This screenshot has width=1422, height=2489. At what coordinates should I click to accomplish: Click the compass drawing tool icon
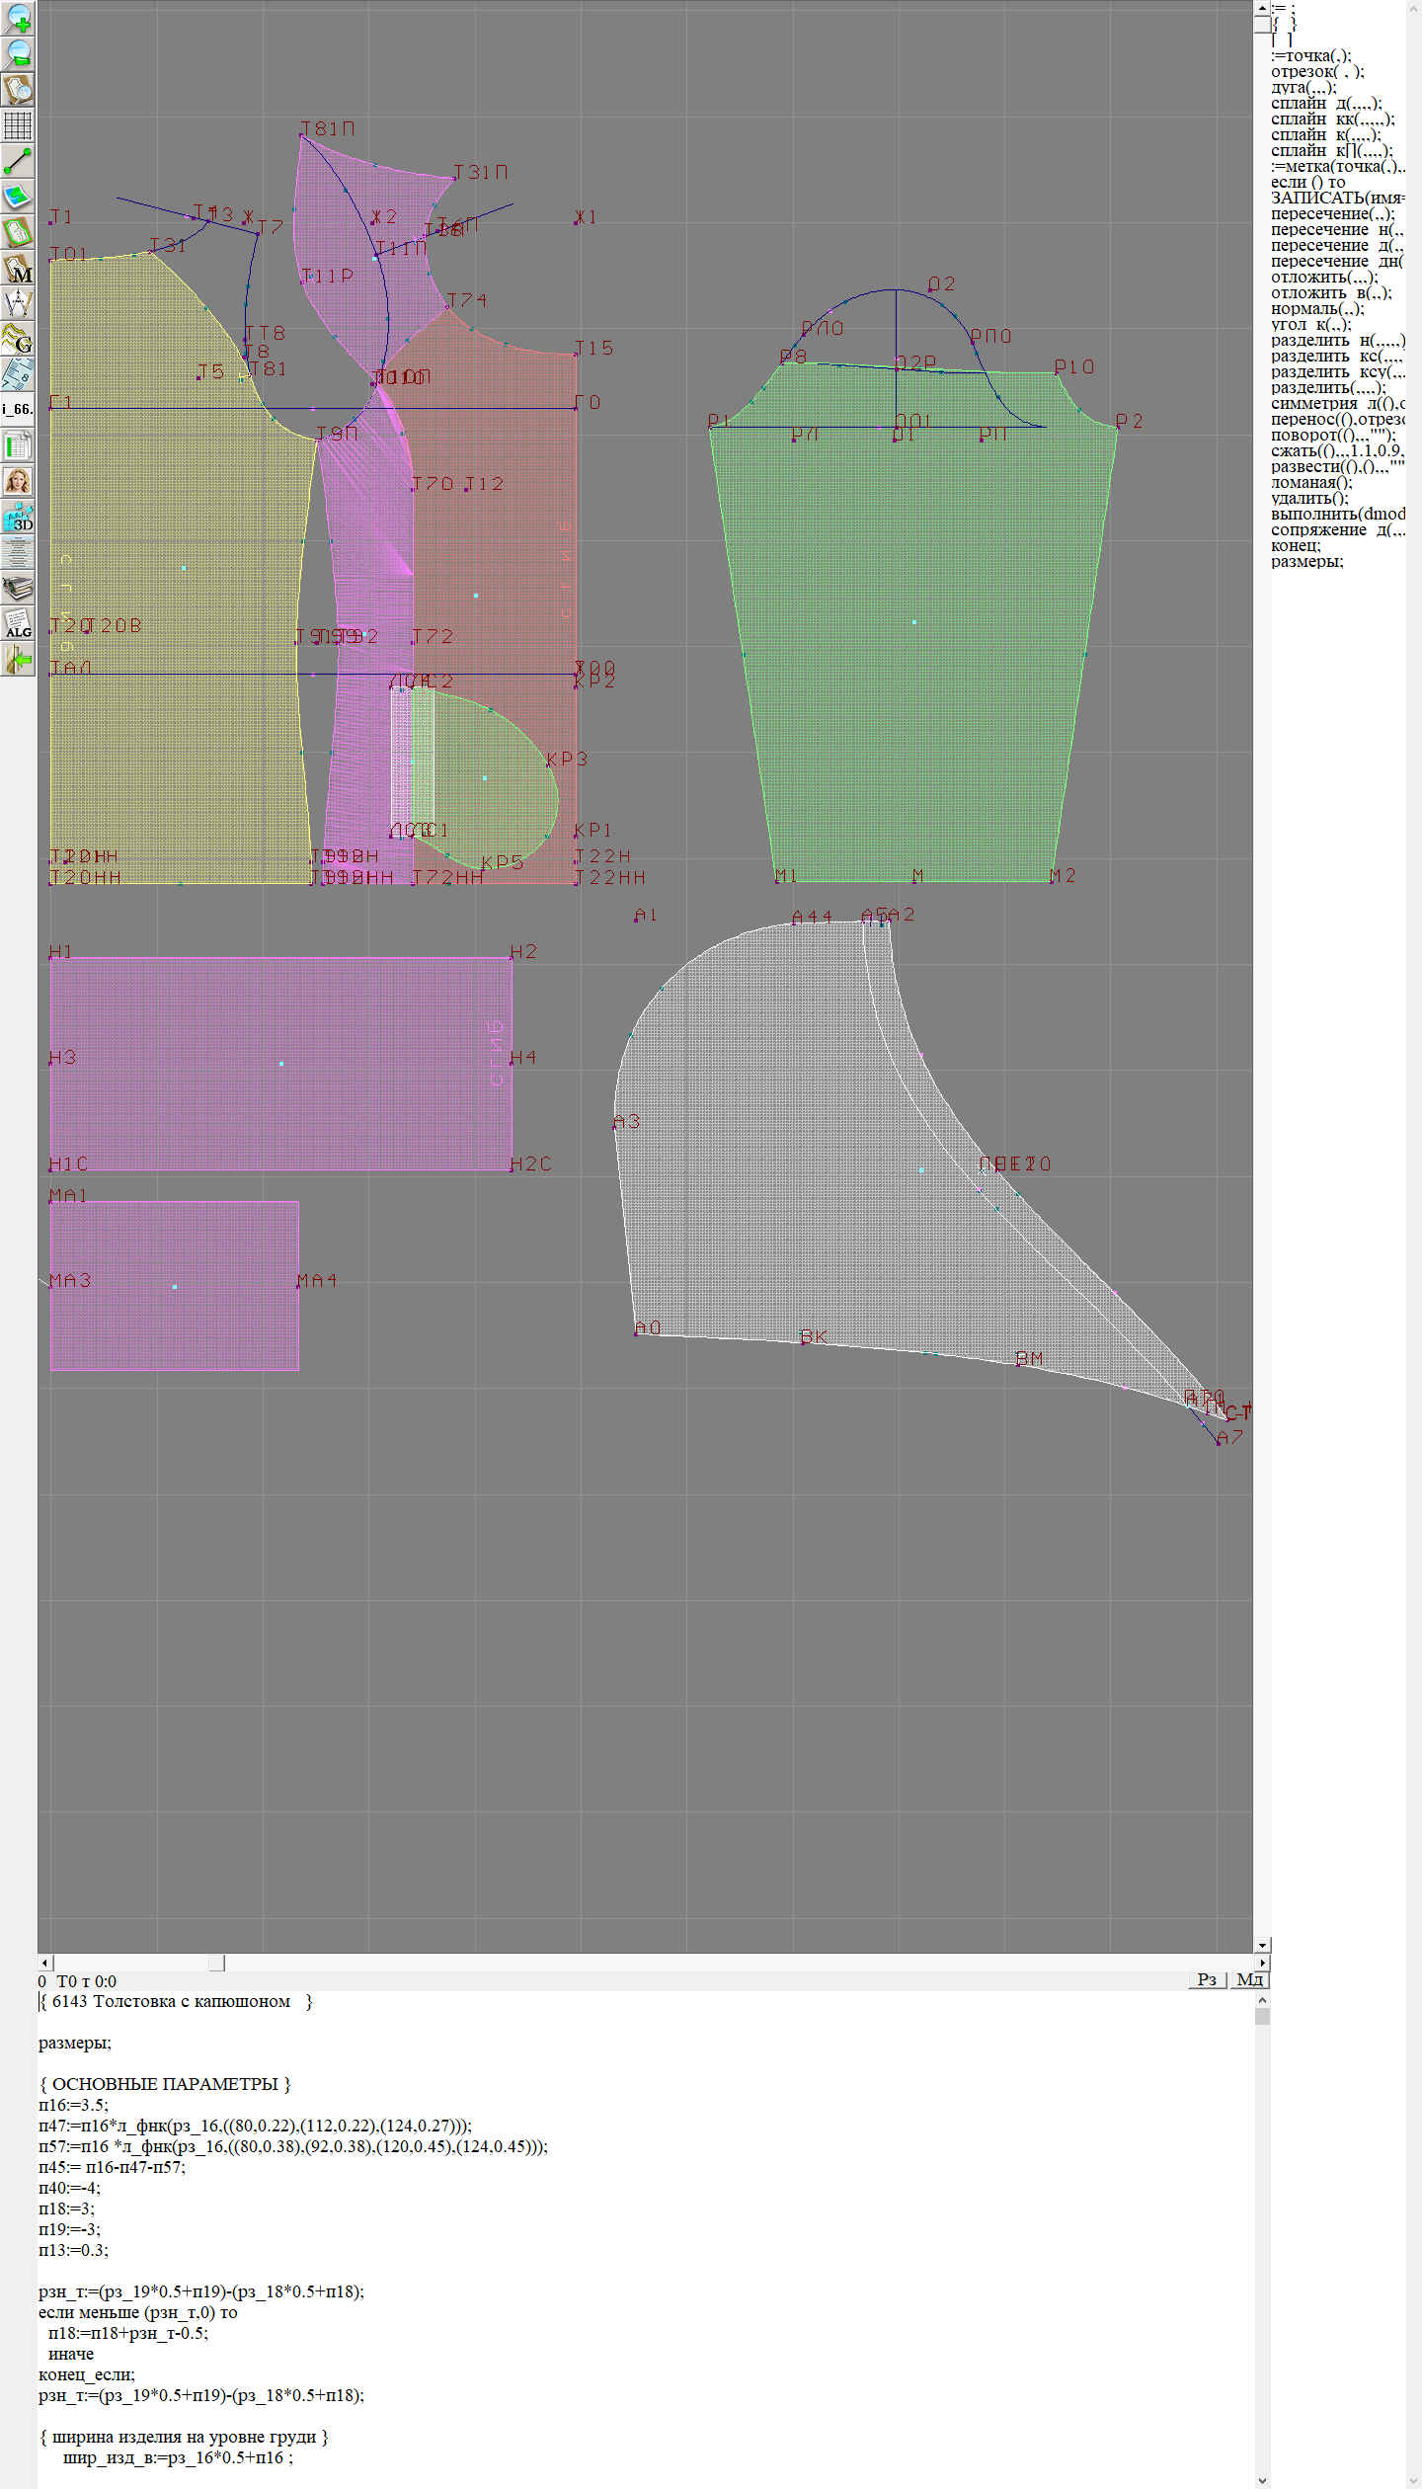tap(18, 303)
